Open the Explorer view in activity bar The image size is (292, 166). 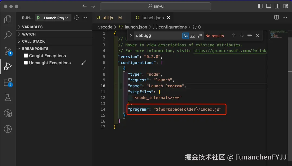8,19
